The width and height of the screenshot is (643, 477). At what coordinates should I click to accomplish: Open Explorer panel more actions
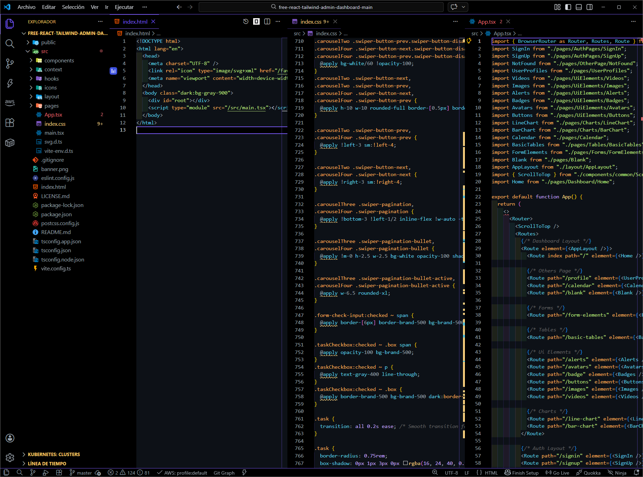pos(100,22)
